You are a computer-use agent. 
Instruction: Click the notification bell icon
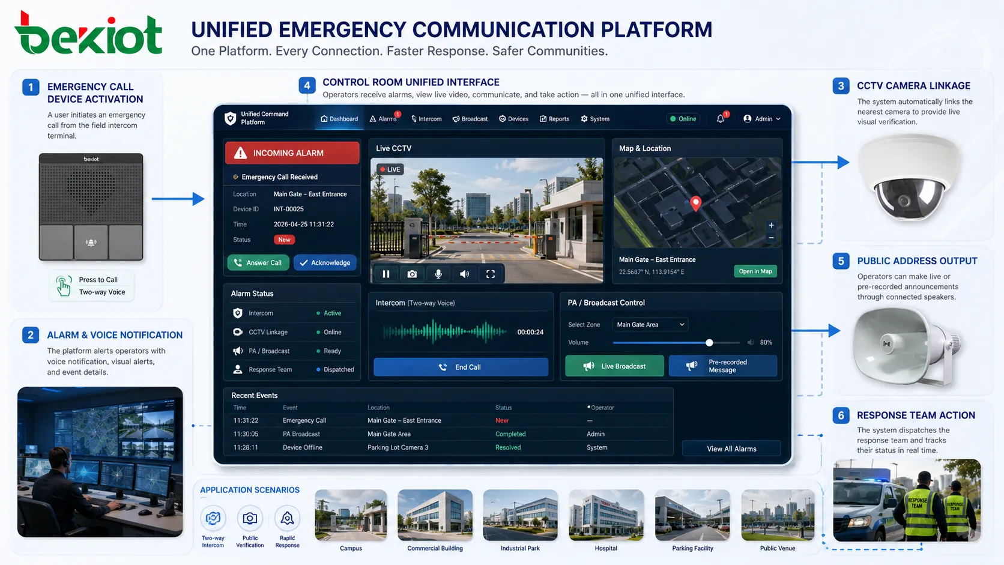[x=721, y=119]
